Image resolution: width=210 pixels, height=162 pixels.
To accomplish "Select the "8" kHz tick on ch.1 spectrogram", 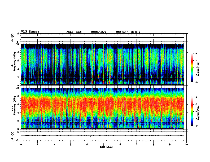I will coord(18,52).
